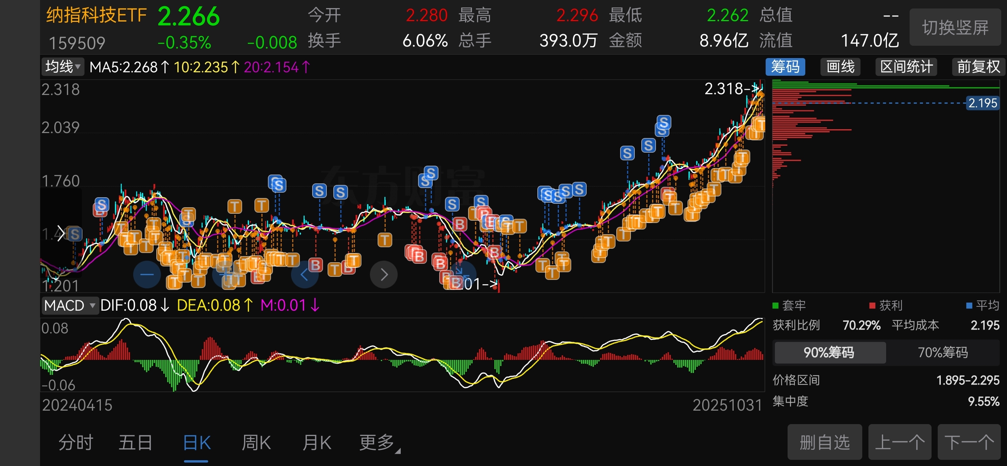Click the zoom out minus button
Image resolution: width=1007 pixels, height=466 pixels.
coord(147,275)
